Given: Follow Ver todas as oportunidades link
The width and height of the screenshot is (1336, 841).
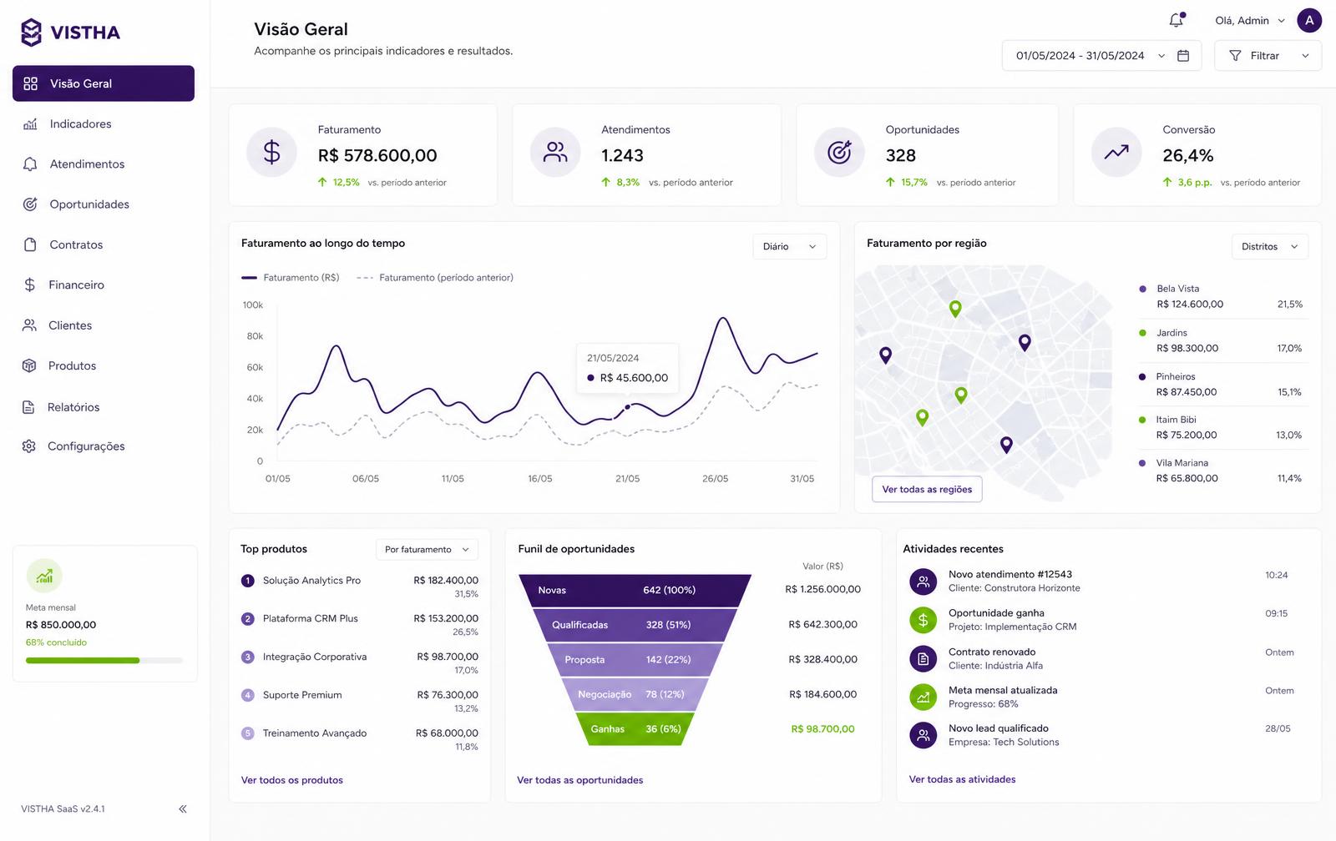Looking at the screenshot, I should pyautogui.click(x=580, y=780).
